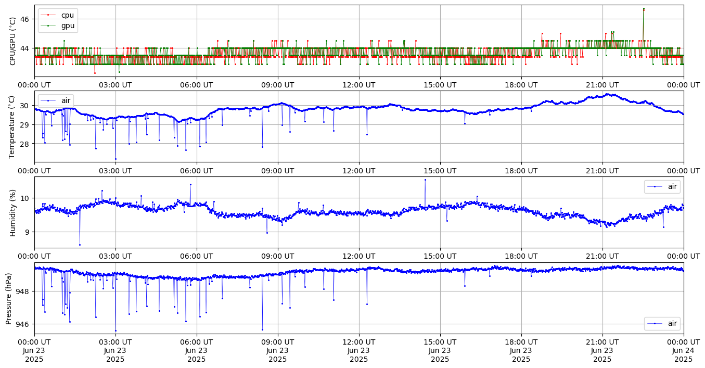Click 09:00 UT Jun 23 under the Pressure chart
705x368 pixels.
[278, 351]
